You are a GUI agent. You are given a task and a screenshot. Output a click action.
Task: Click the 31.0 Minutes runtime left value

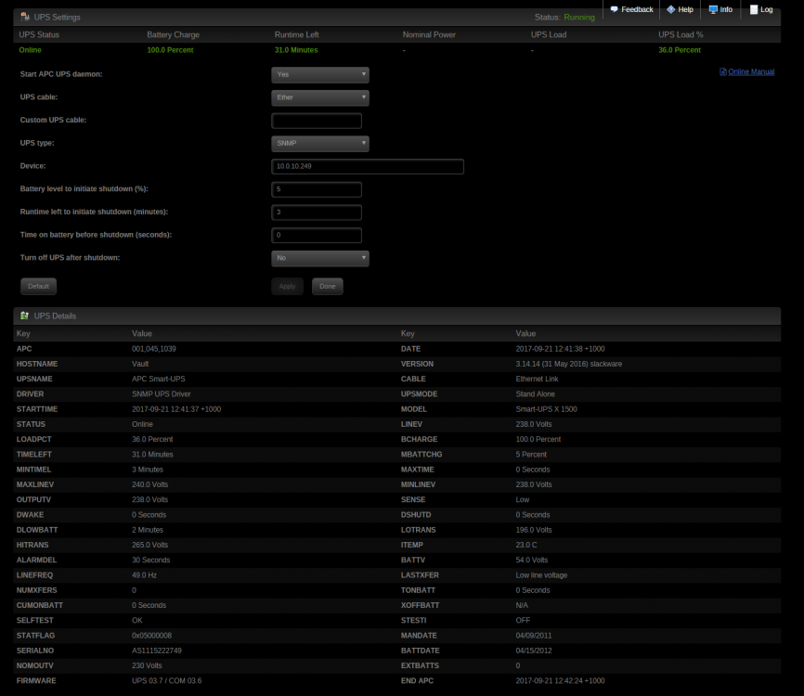[296, 50]
